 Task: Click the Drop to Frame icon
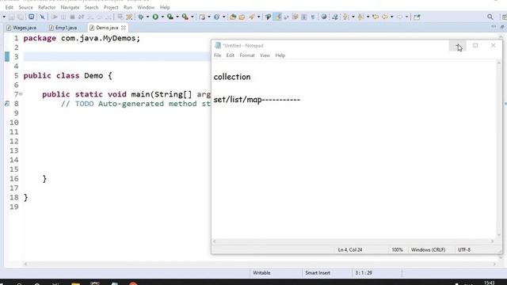coord(120,17)
